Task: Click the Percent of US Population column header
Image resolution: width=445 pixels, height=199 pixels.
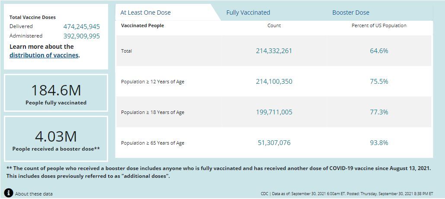Action: (x=379, y=25)
